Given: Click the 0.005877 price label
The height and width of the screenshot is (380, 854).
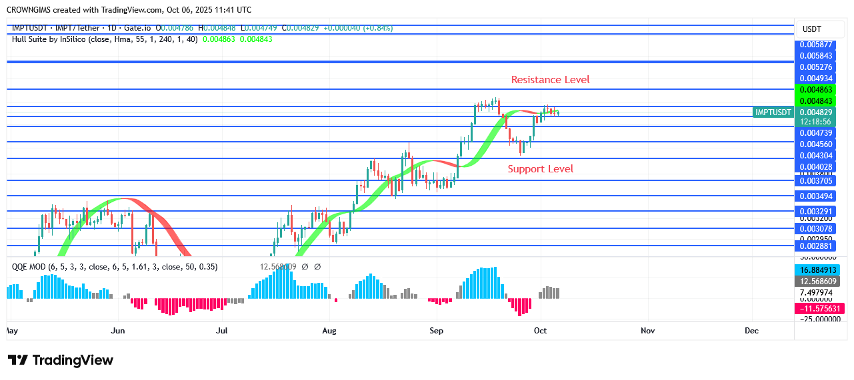Looking at the screenshot, I should tap(816, 45).
